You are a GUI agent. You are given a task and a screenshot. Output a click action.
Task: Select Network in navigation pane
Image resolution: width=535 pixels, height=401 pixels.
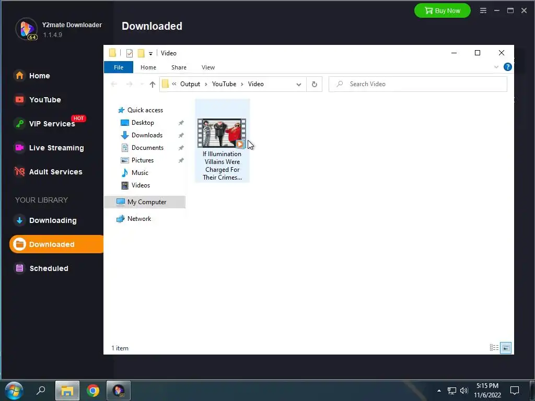(139, 219)
